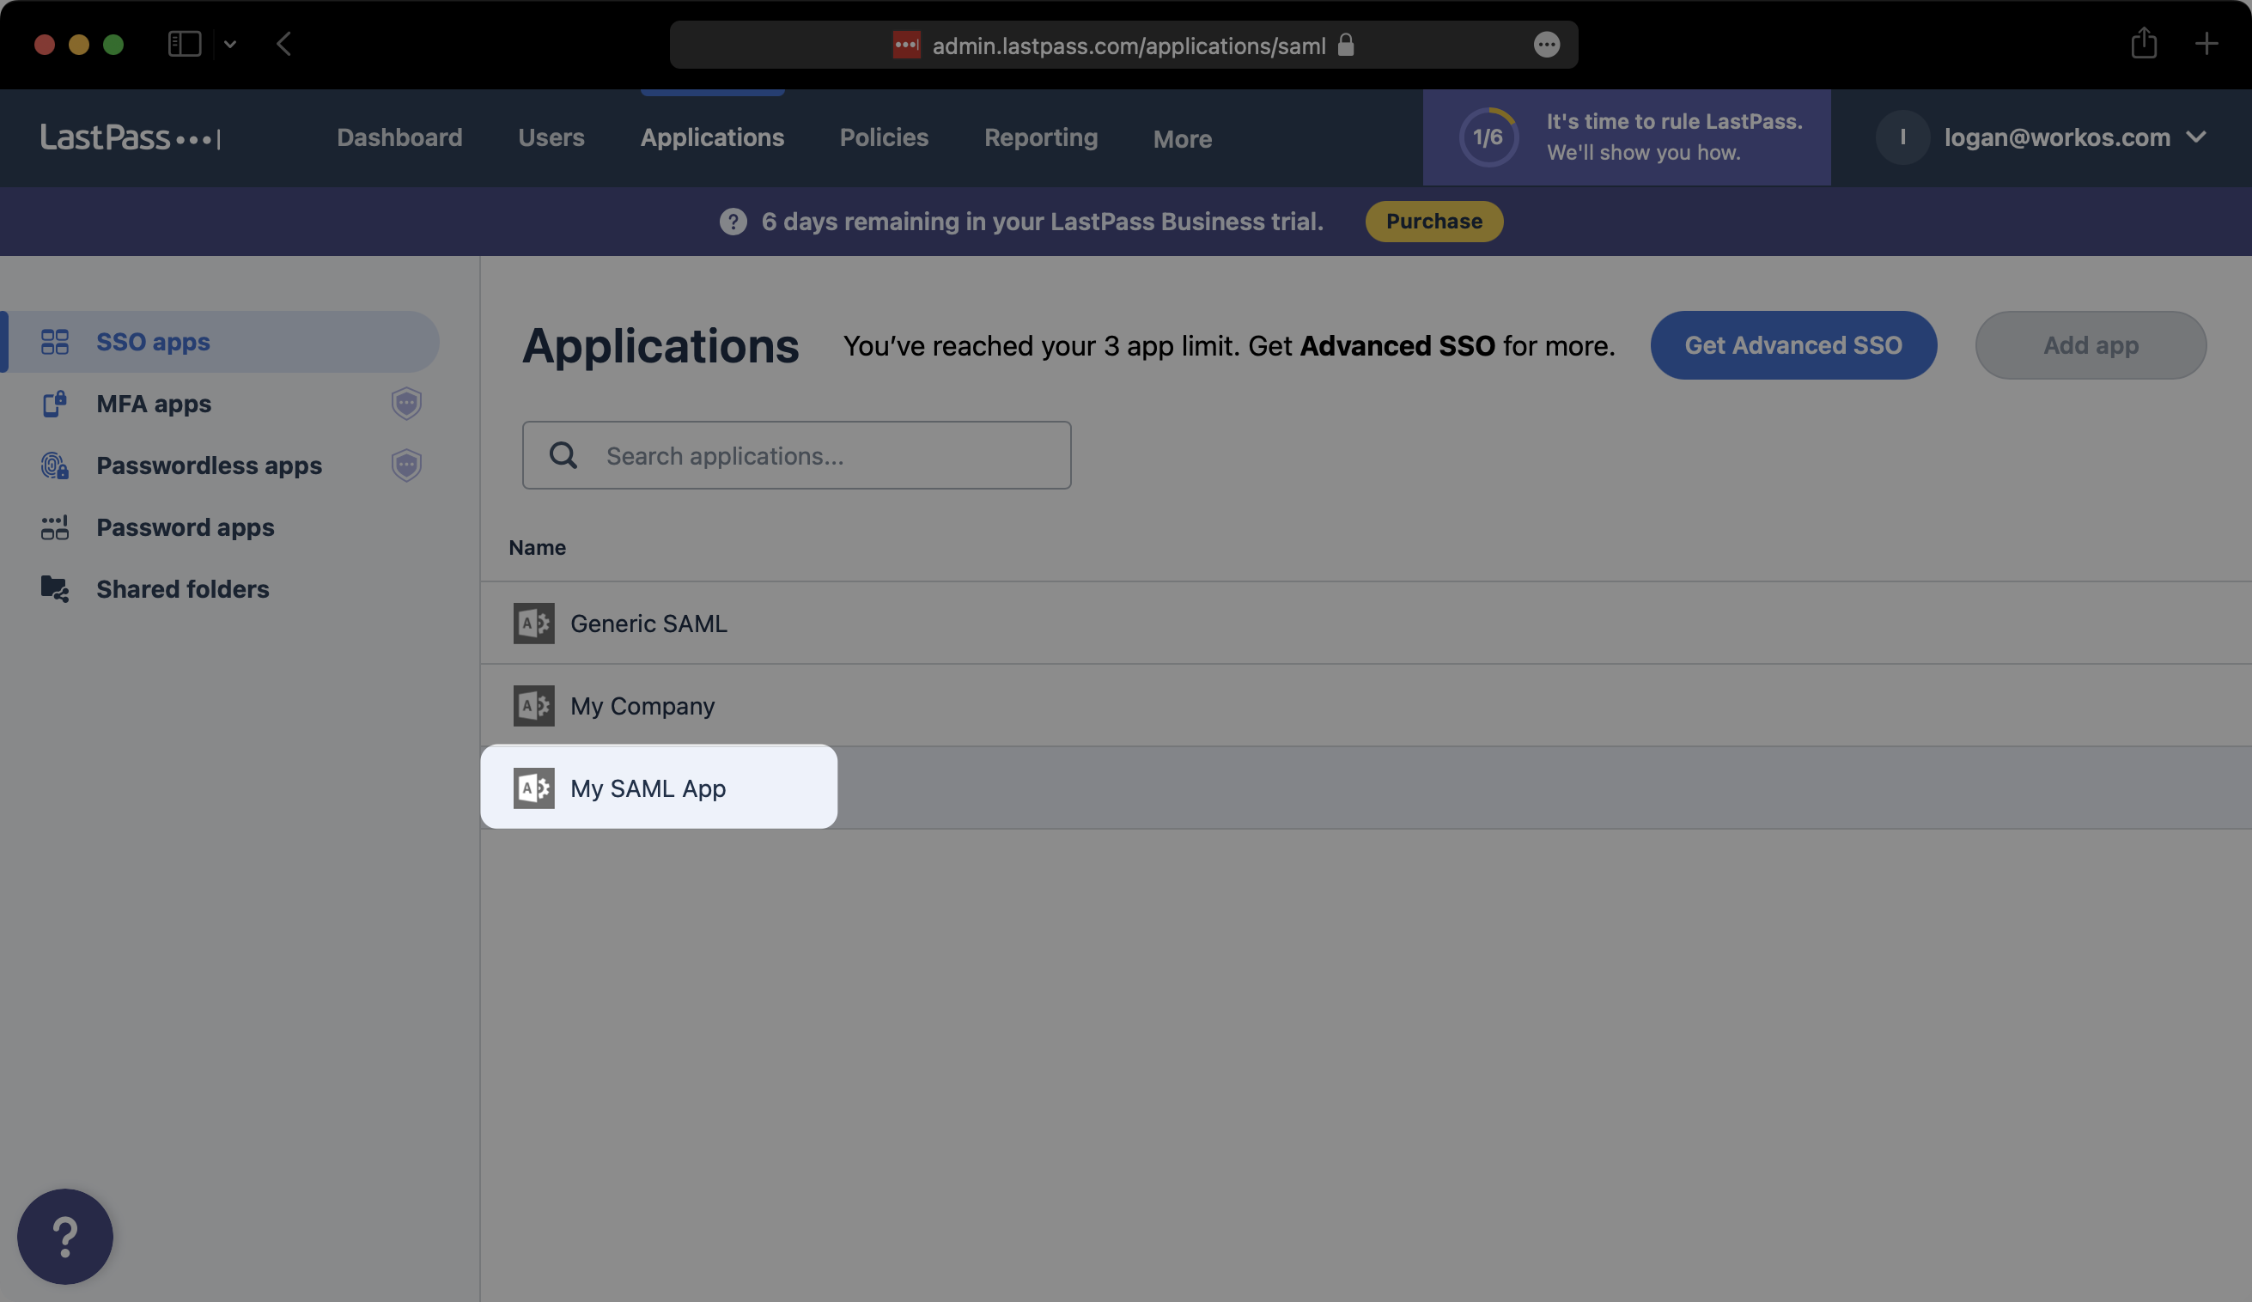The image size is (2252, 1302).
Task: Click the Purchase button
Action: [x=1433, y=222]
